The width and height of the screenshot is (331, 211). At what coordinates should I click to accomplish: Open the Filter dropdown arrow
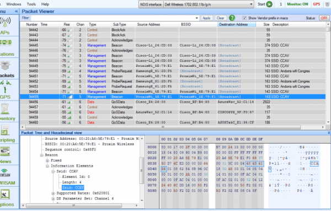(x=197, y=18)
